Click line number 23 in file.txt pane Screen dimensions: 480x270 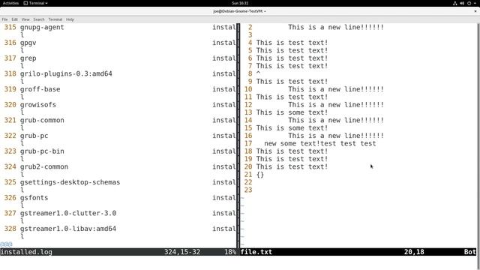[x=248, y=190]
